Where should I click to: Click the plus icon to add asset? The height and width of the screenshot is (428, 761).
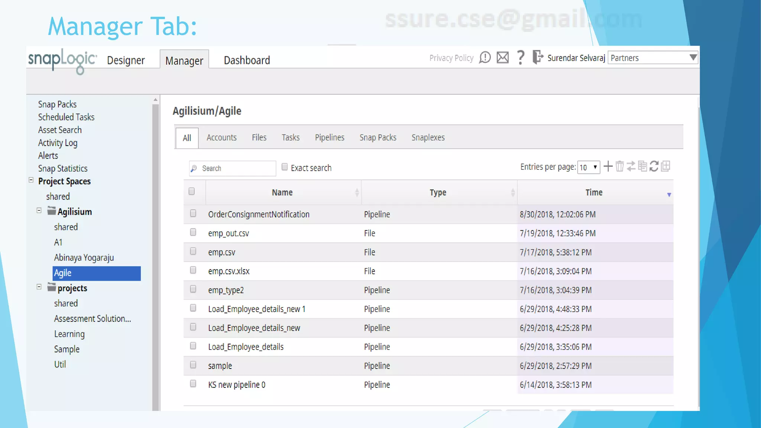[x=608, y=166]
